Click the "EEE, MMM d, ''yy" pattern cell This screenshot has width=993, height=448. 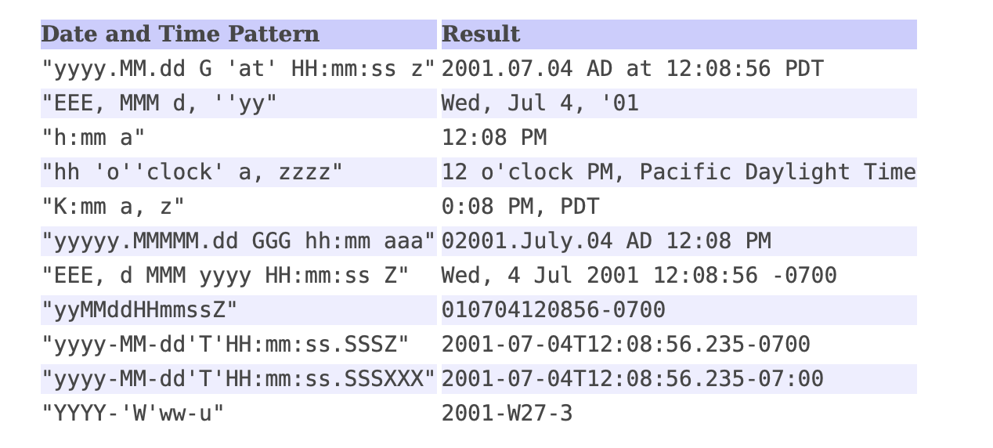click(x=159, y=103)
